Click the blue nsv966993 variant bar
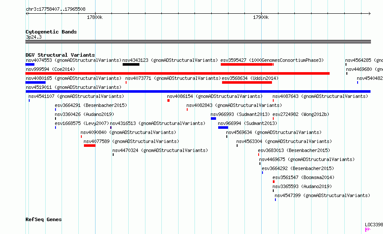Image resolution: width=383 pixels, height=234 pixels. tap(213, 119)
